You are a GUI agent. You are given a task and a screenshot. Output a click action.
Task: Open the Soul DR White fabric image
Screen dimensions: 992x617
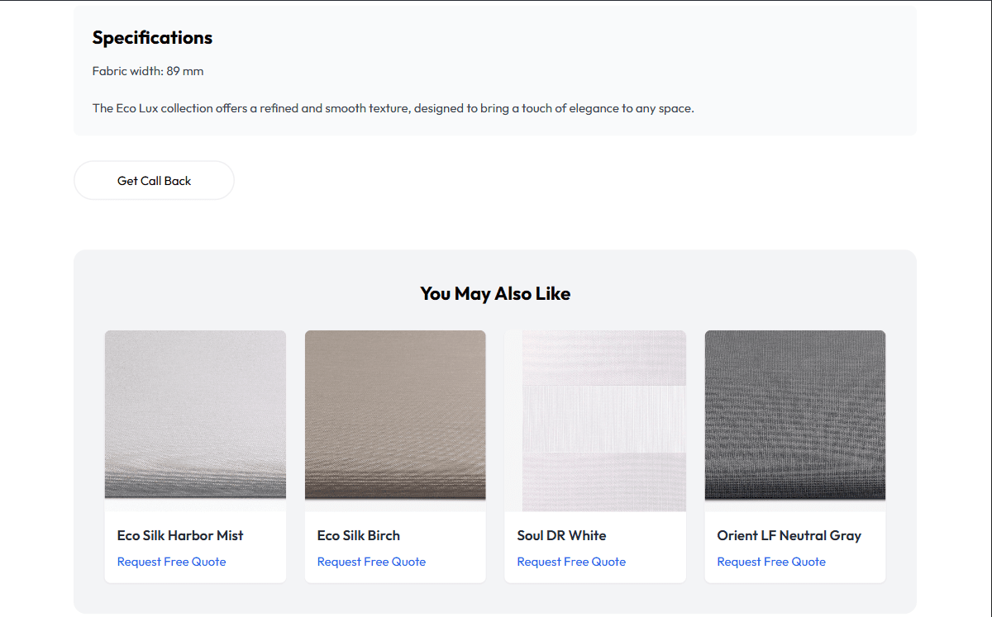point(595,420)
